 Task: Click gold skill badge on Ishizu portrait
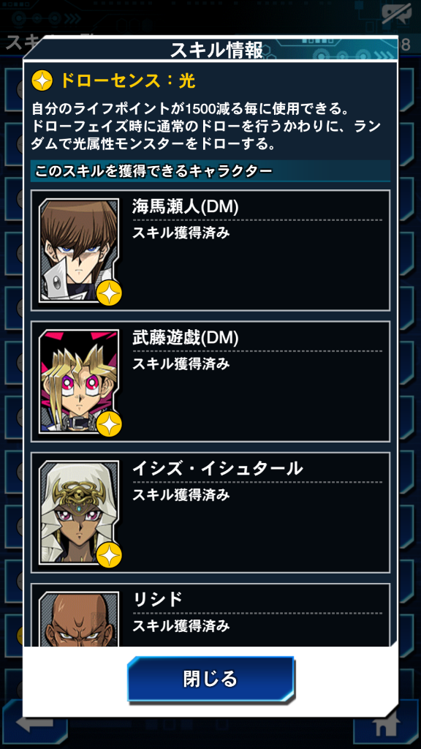tap(109, 554)
